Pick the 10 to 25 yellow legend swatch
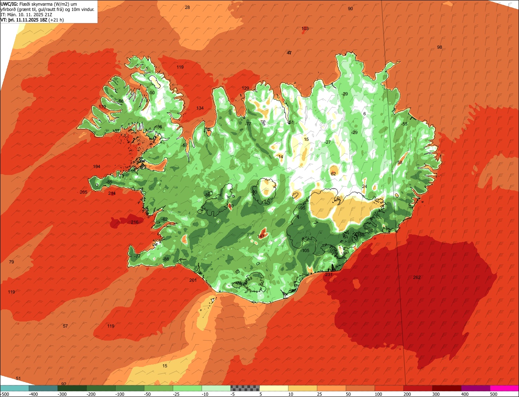 click(302, 388)
